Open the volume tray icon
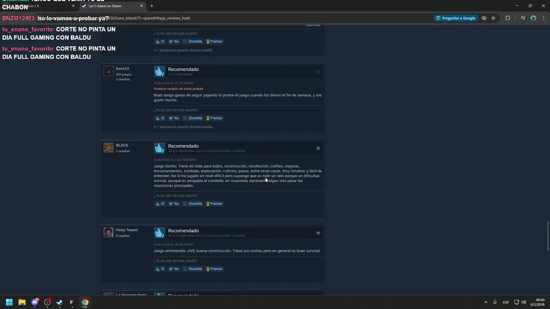This screenshot has width=550, height=309. point(523,302)
